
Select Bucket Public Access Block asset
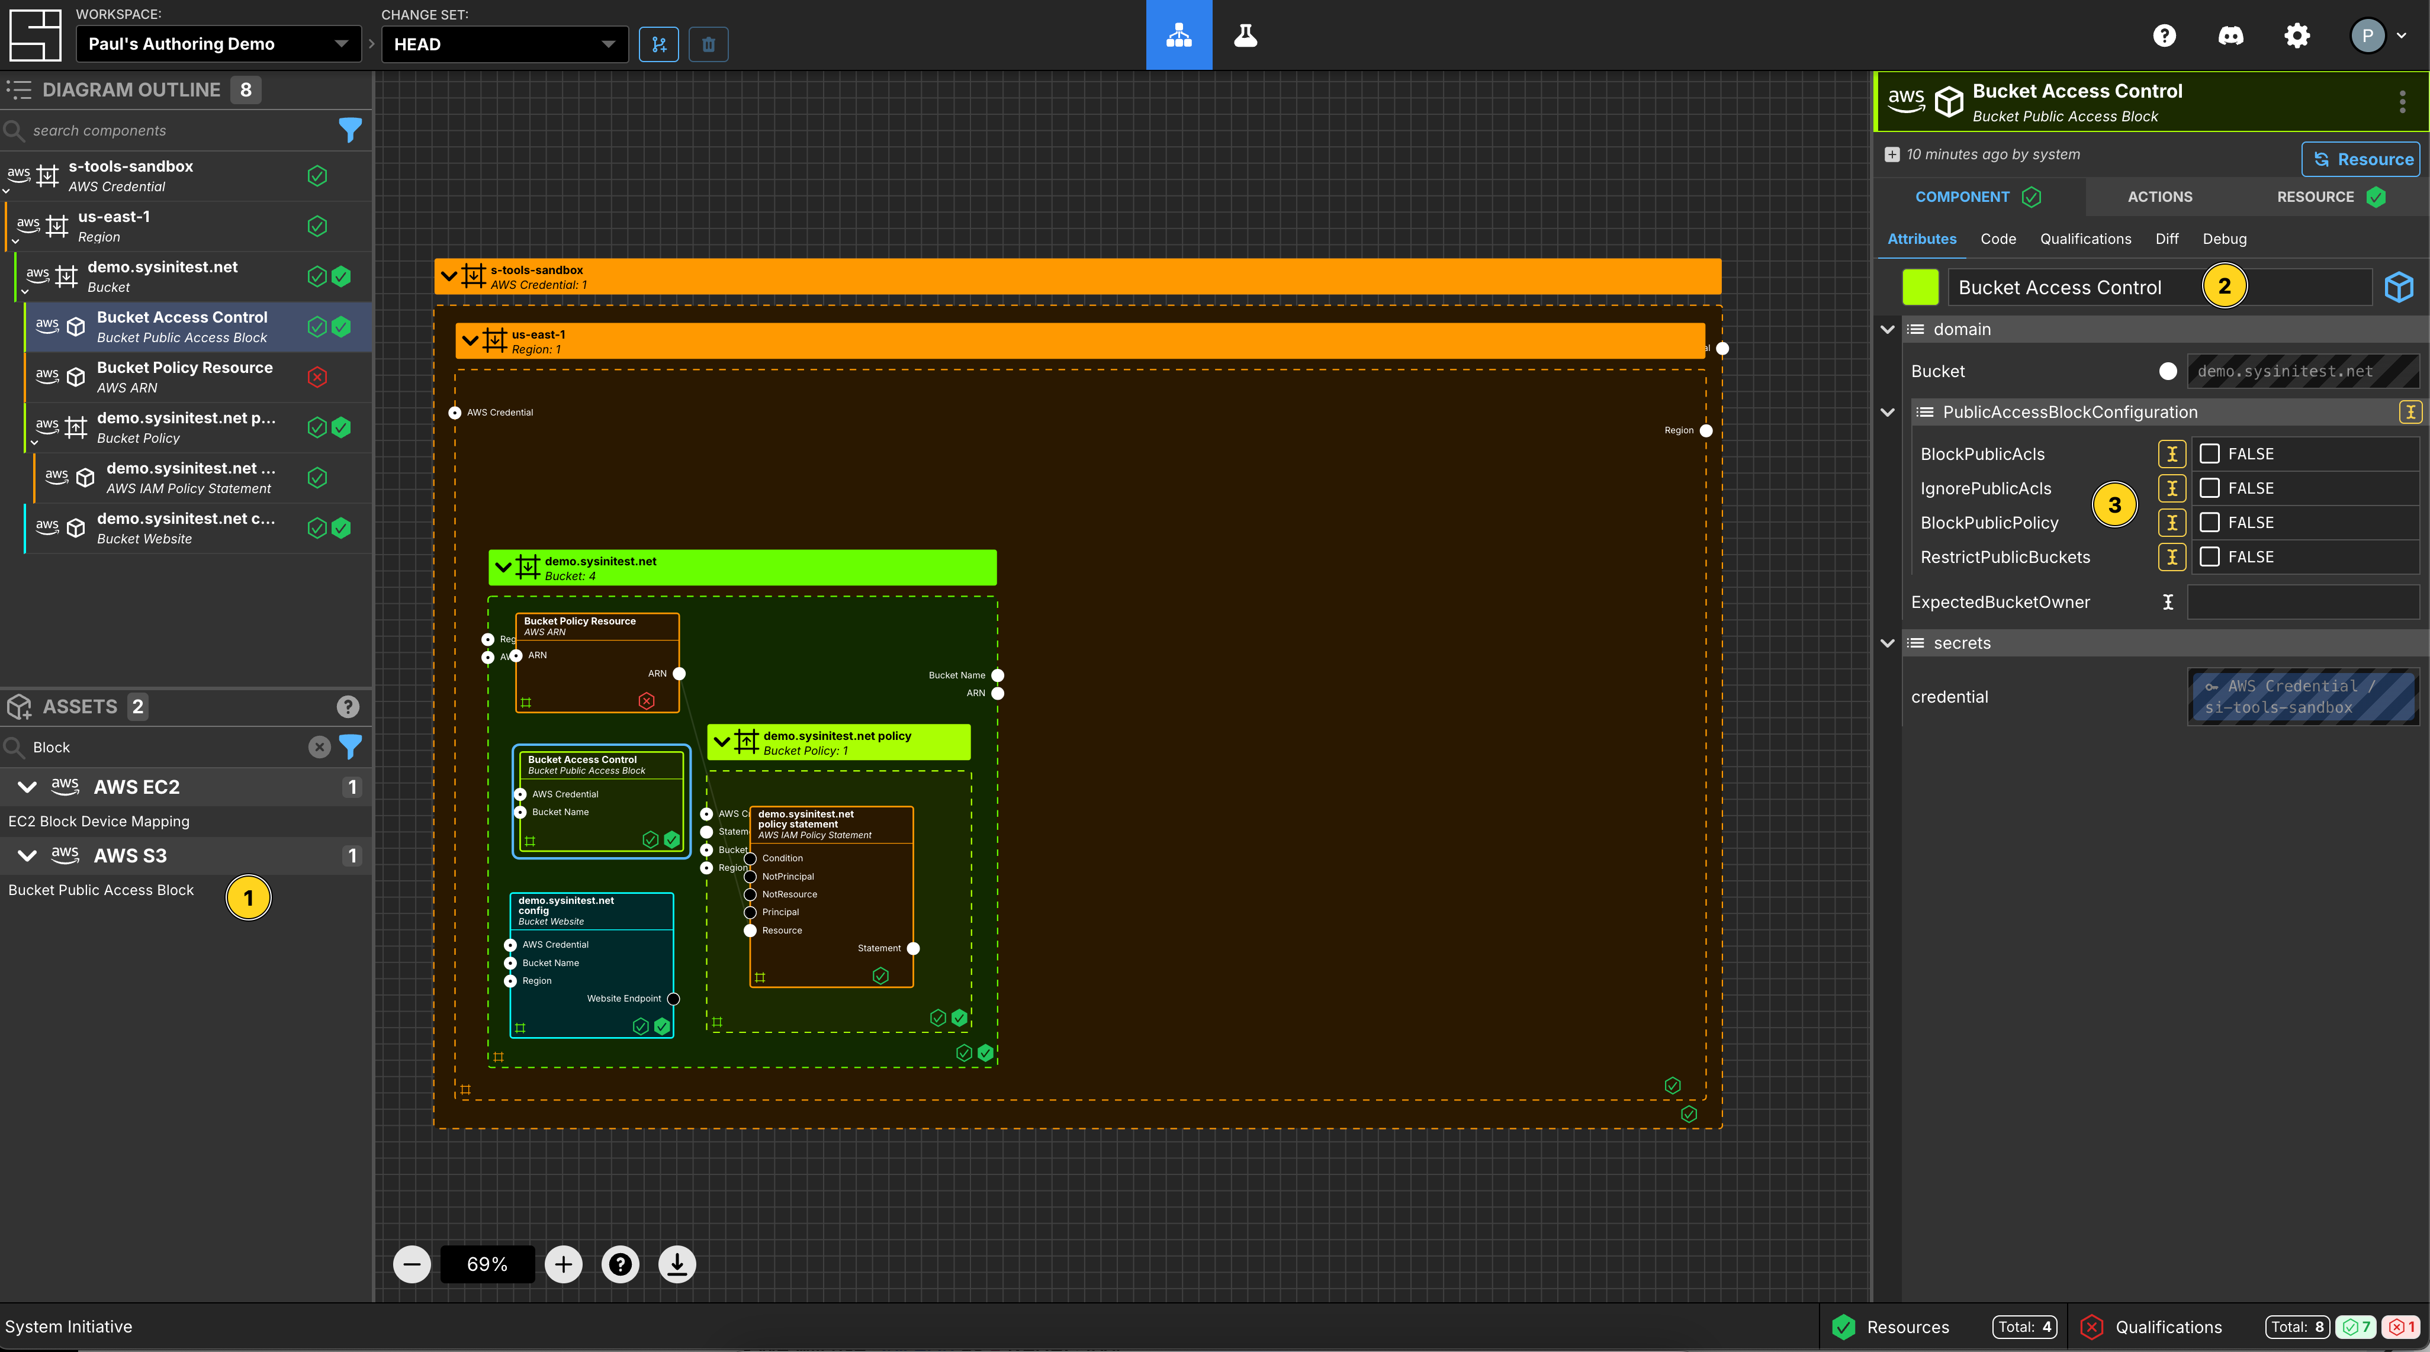pos(101,890)
